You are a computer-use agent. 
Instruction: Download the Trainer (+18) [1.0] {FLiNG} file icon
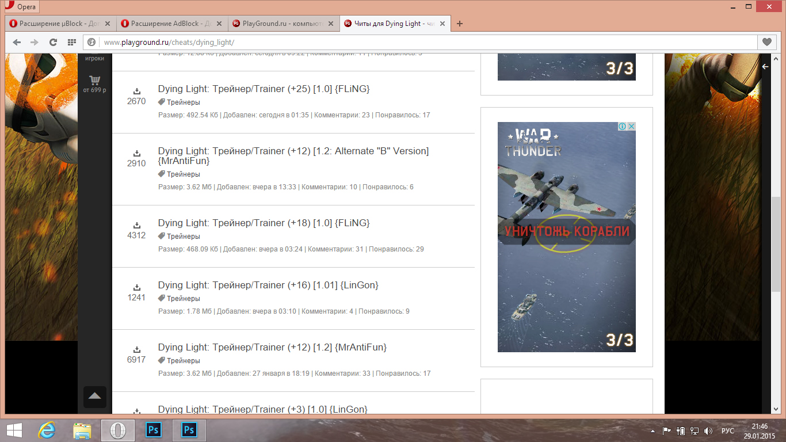pos(137,225)
